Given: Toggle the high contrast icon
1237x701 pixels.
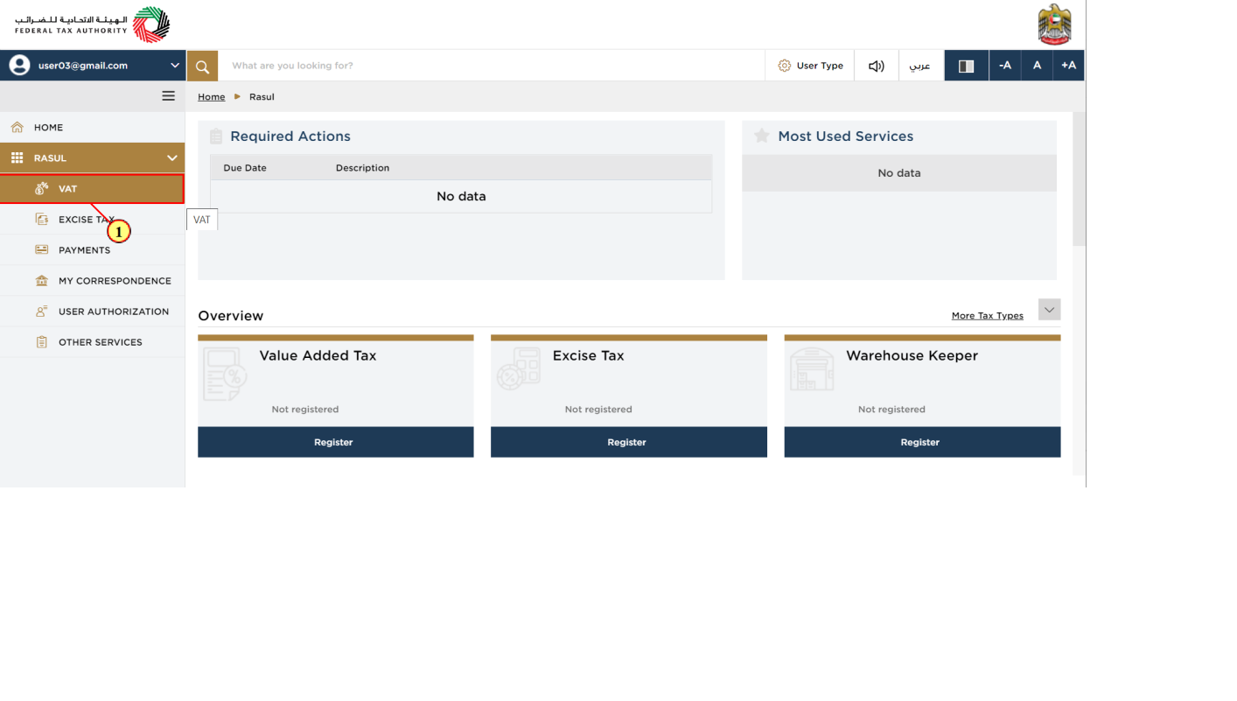Looking at the screenshot, I should (967, 66).
